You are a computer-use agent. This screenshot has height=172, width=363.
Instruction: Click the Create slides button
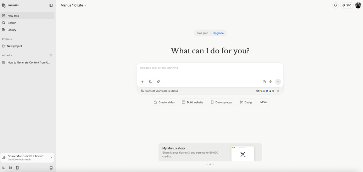click(164, 102)
